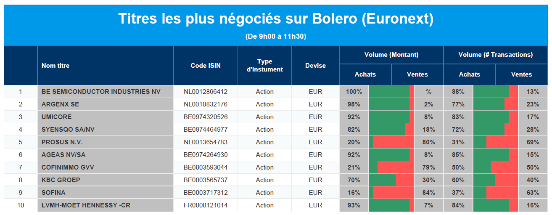Click the Volume (# Transactions) group header
The height and width of the screenshot is (215, 552).
click(496, 55)
